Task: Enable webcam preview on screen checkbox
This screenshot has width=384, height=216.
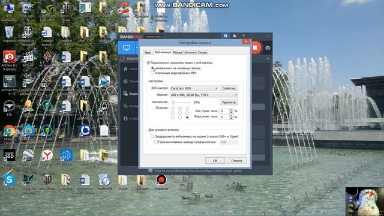Action: pos(152,136)
